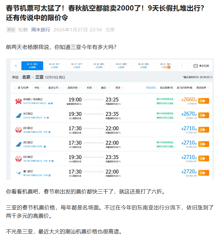Image resolution: width=224 pixels, height=241 pixels.
Task: Select the 02-17 春节 ¥1670 date tab
Action: [77, 66]
